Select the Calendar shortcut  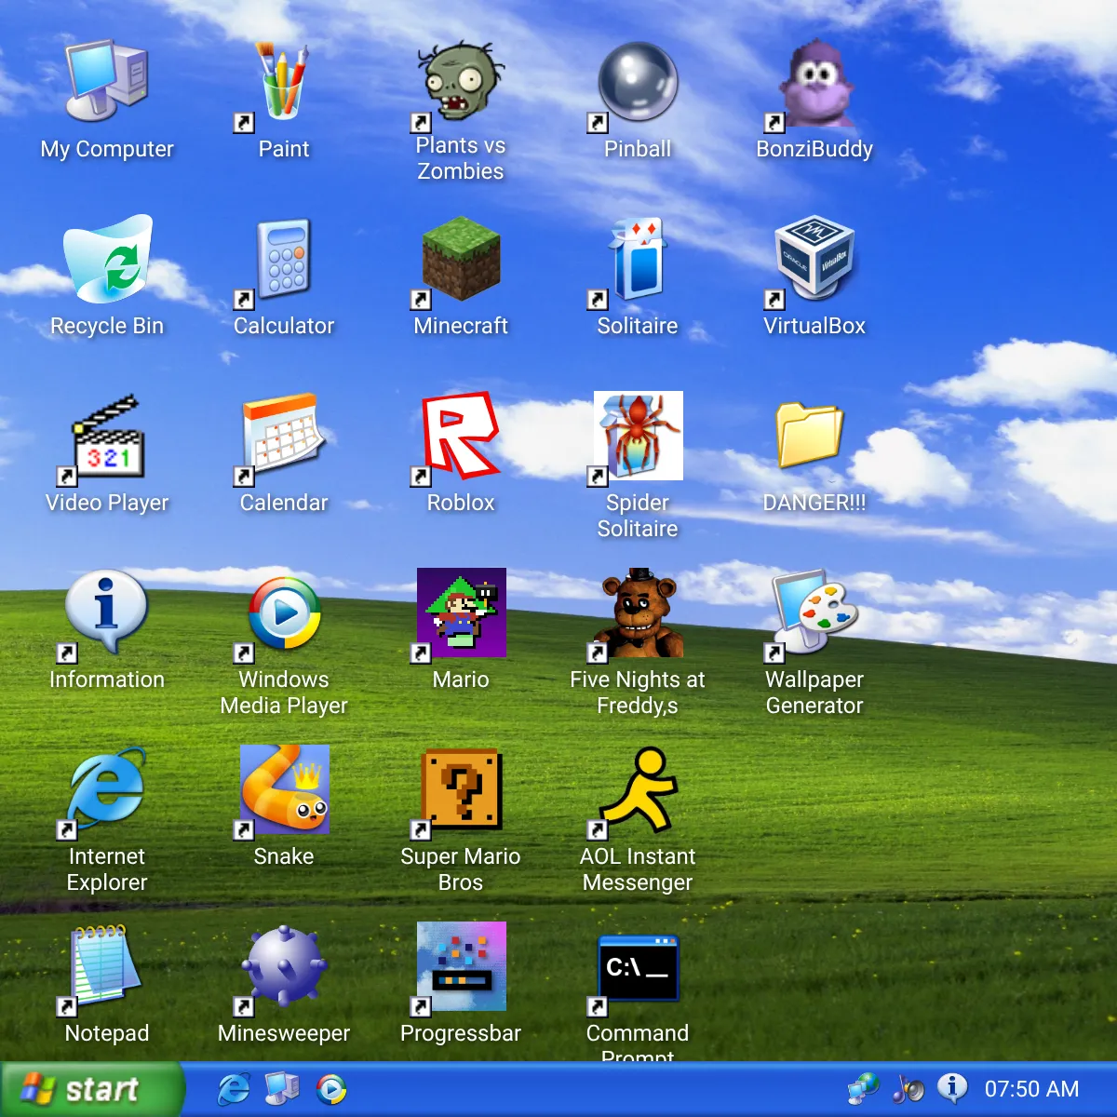[x=284, y=437]
